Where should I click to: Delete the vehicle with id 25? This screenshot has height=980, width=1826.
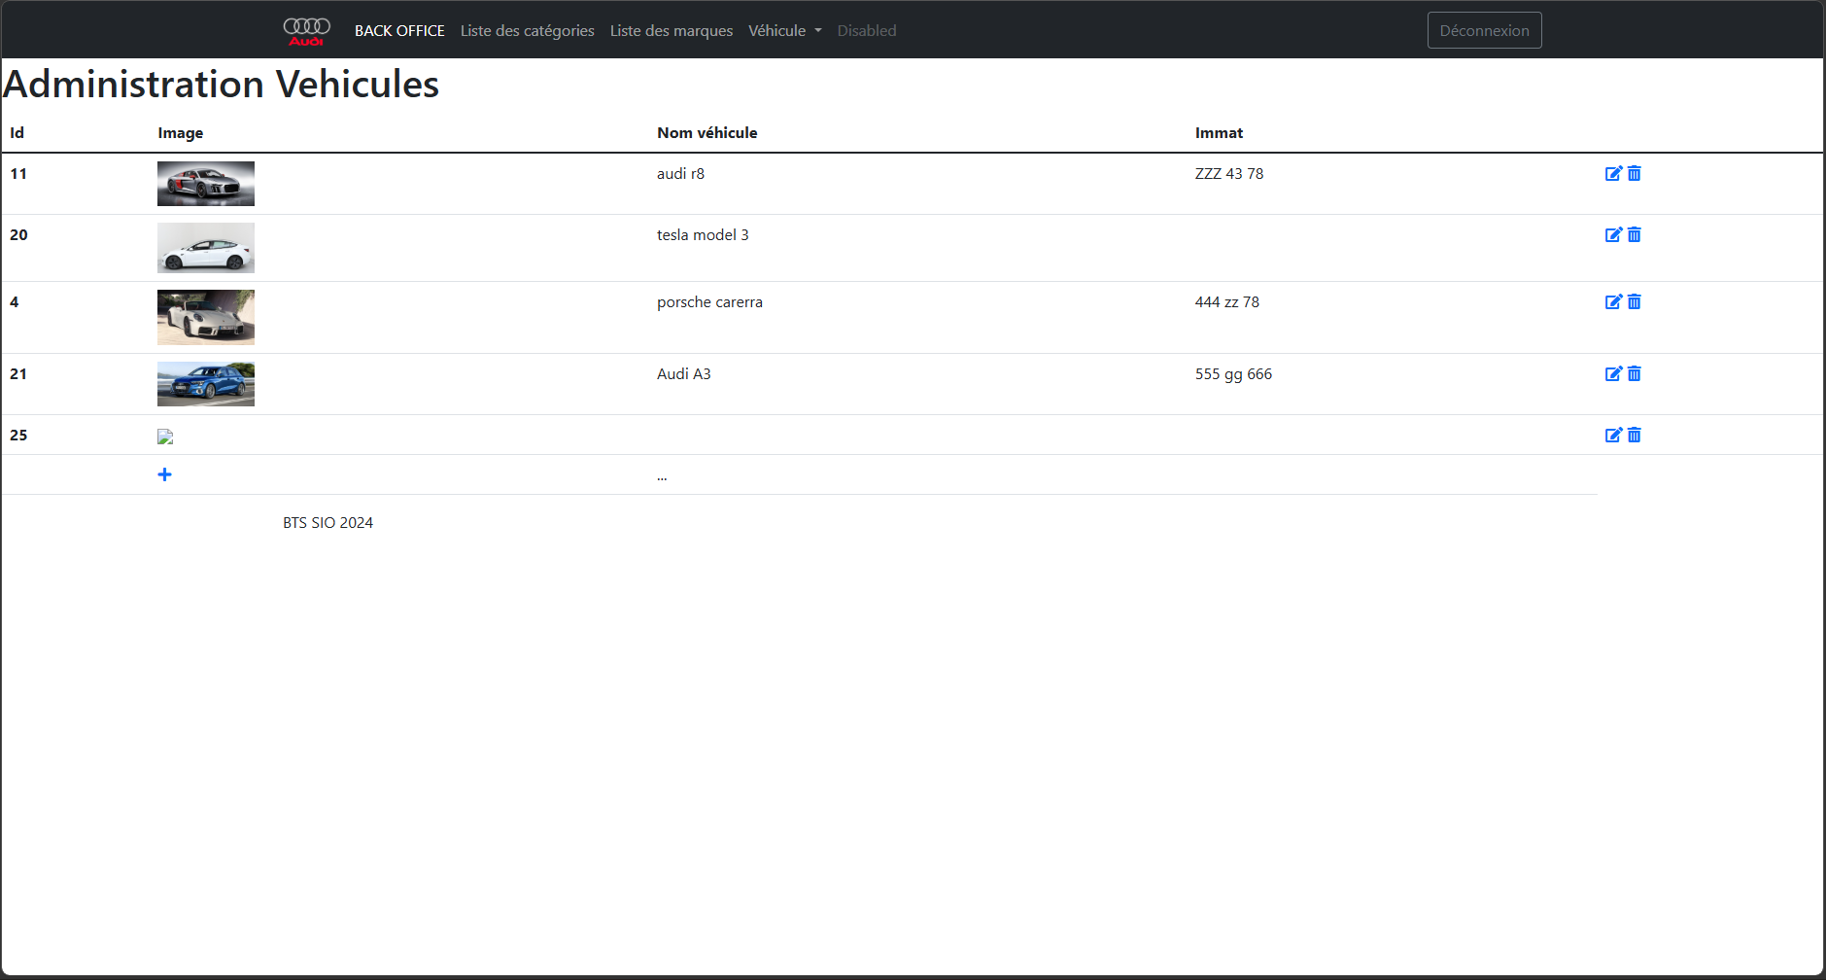(x=1635, y=435)
